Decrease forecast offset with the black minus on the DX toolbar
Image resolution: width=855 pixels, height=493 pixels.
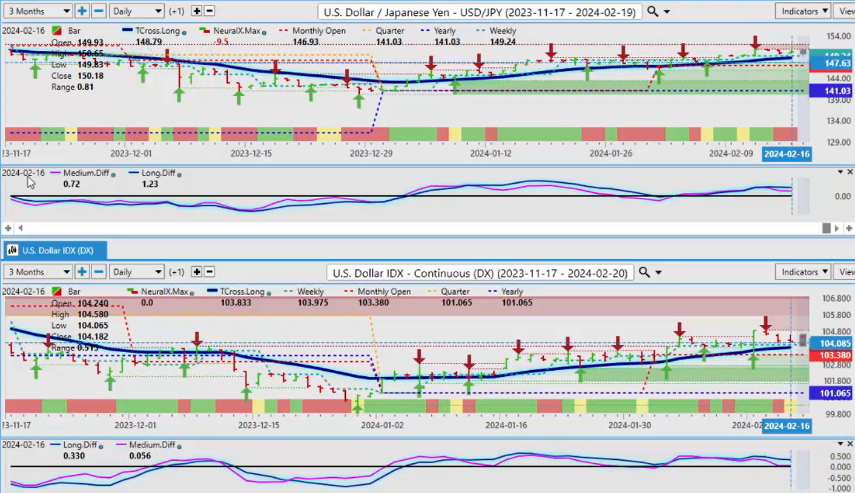point(210,272)
